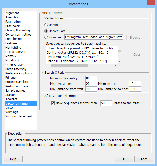Select License Server category
The height and width of the screenshot is (166, 157).
[21, 52]
